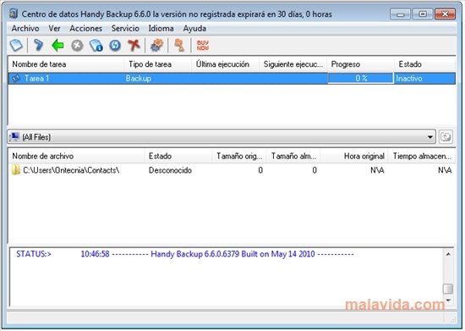Sort by Tamaño alm... column header

pos(293,156)
